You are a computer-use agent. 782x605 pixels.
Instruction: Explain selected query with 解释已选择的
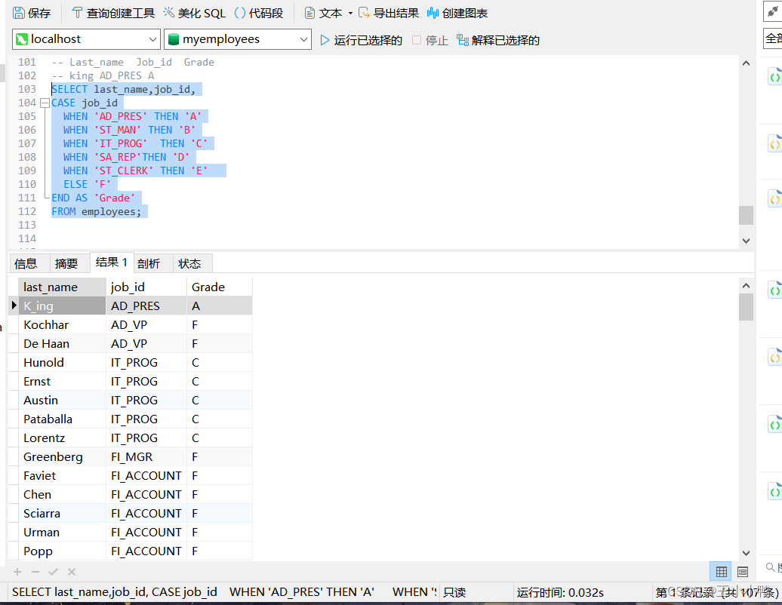498,40
